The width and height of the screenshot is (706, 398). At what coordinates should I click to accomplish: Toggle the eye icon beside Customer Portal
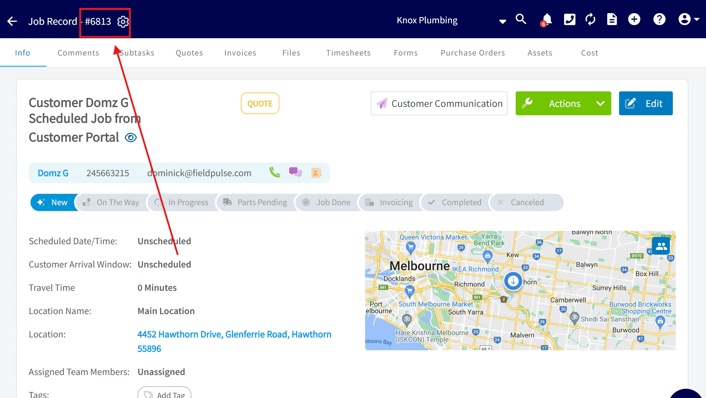click(131, 138)
